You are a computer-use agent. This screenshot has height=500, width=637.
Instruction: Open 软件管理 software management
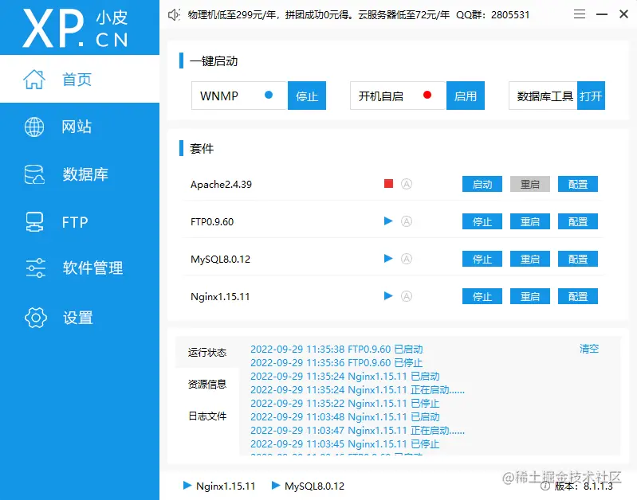pyautogui.click(x=80, y=268)
